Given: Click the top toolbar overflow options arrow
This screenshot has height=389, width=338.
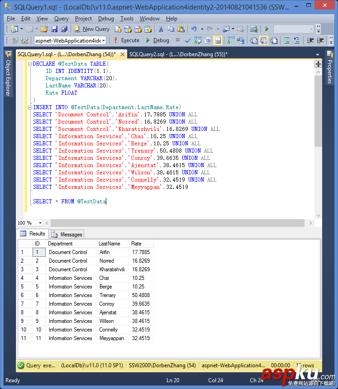Looking at the screenshot, I should 319,29.
